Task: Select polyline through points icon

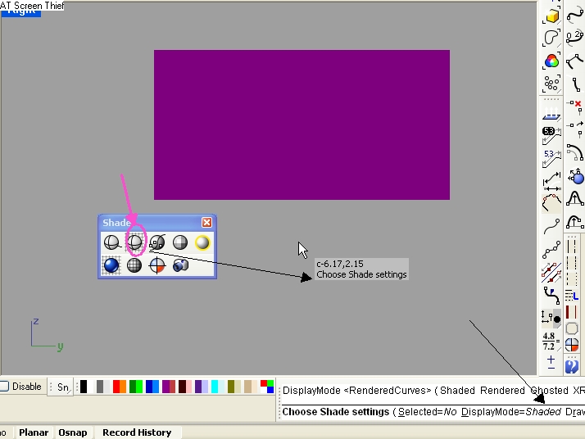Action: coord(551,250)
